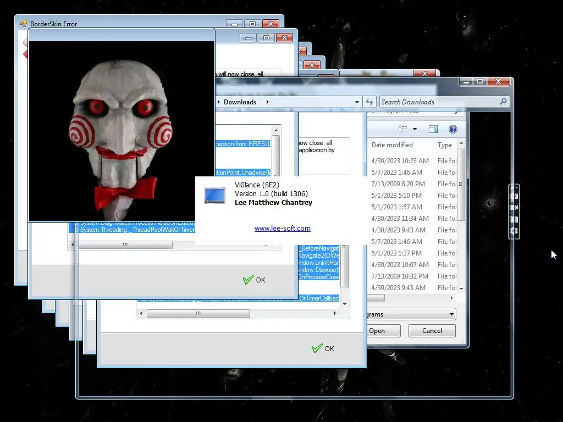The width and height of the screenshot is (563, 422).
Task: Open the address bar history dropdown
Action: (x=357, y=102)
